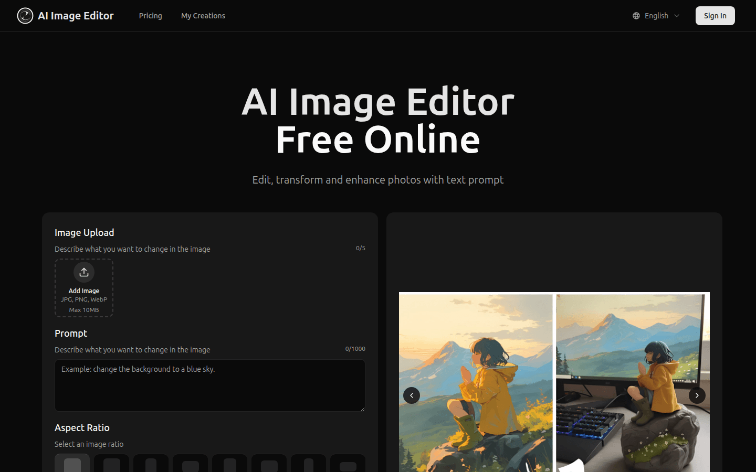The height and width of the screenshot is (472, 756).
Task: Open the English language dropdown
Action: point(656,16)
